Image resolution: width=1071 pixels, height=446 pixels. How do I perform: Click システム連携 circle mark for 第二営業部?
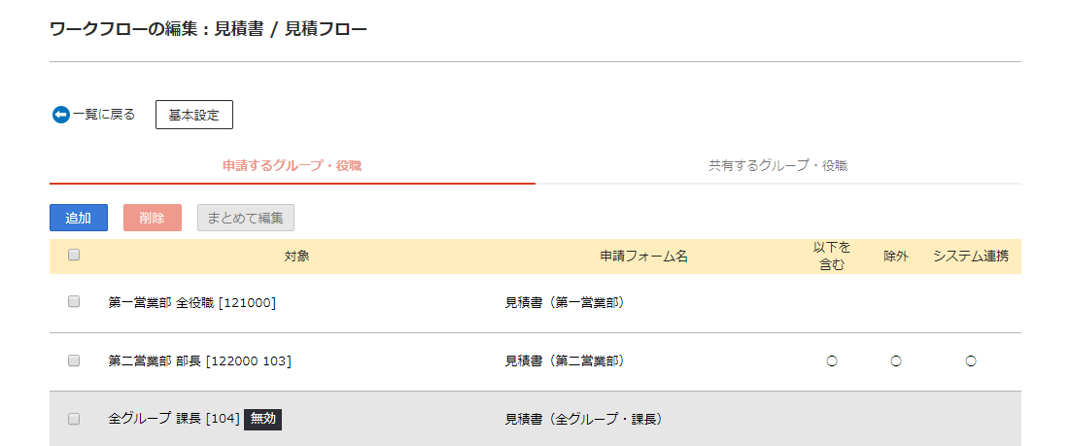point(971,361)
